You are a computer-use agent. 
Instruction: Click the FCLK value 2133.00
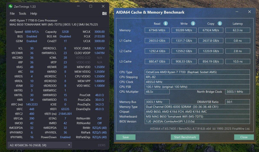(x=99, y=36)
